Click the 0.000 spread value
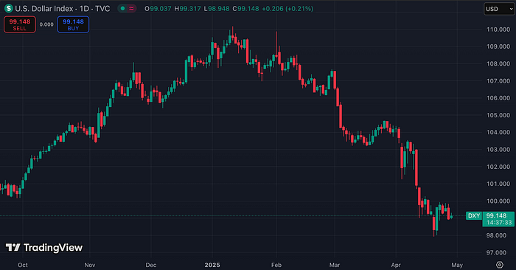 pyautogui.click(x=46, y=24)
